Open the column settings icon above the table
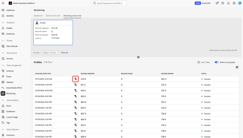 click(x=237, y=67)
